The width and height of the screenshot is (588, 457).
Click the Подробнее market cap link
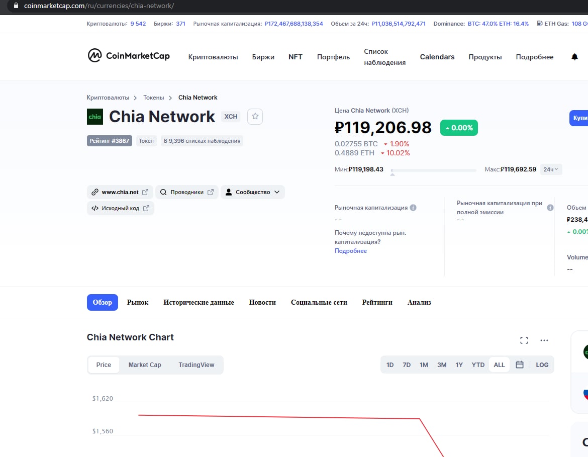[x=351, y=251]
